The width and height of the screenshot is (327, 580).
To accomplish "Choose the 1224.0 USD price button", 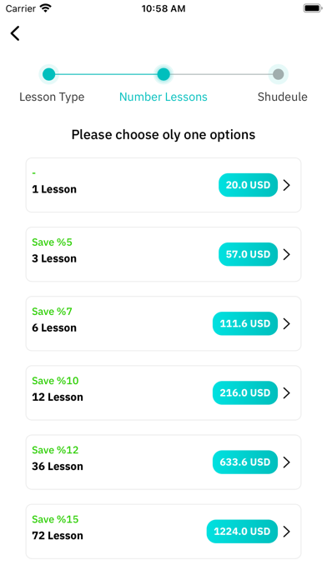I will pyautogui.click(x=242, y=532).
